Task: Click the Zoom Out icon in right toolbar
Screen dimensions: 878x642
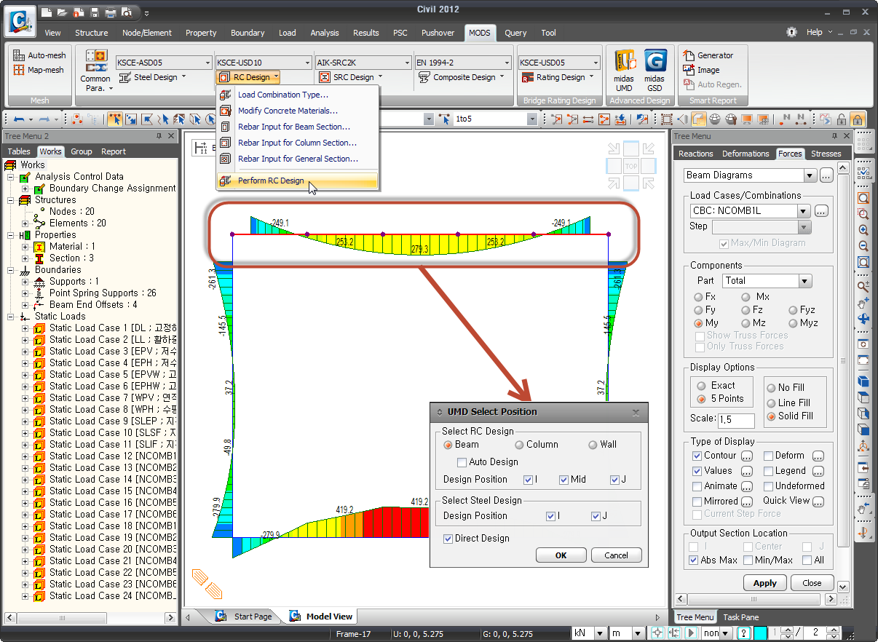Action: click(863, 246)
